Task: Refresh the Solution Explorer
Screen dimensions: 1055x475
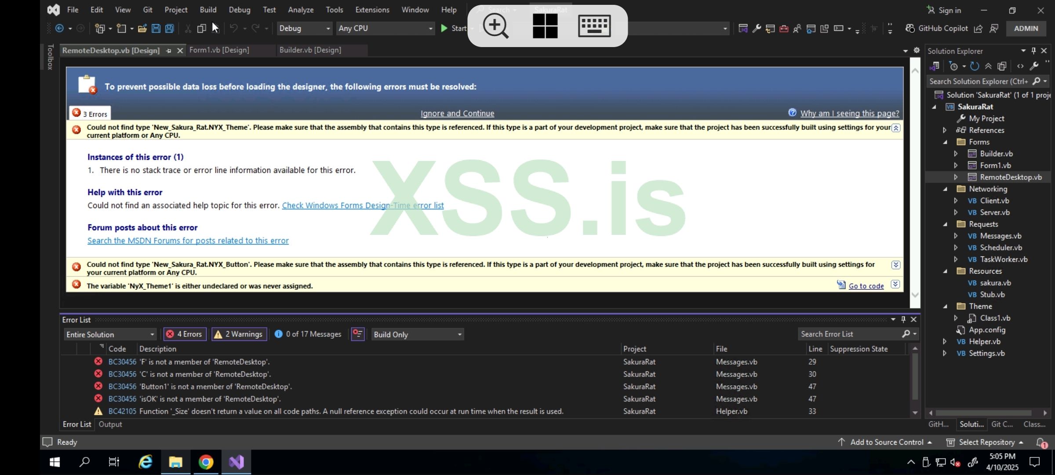Action: [x=975, y=66]
